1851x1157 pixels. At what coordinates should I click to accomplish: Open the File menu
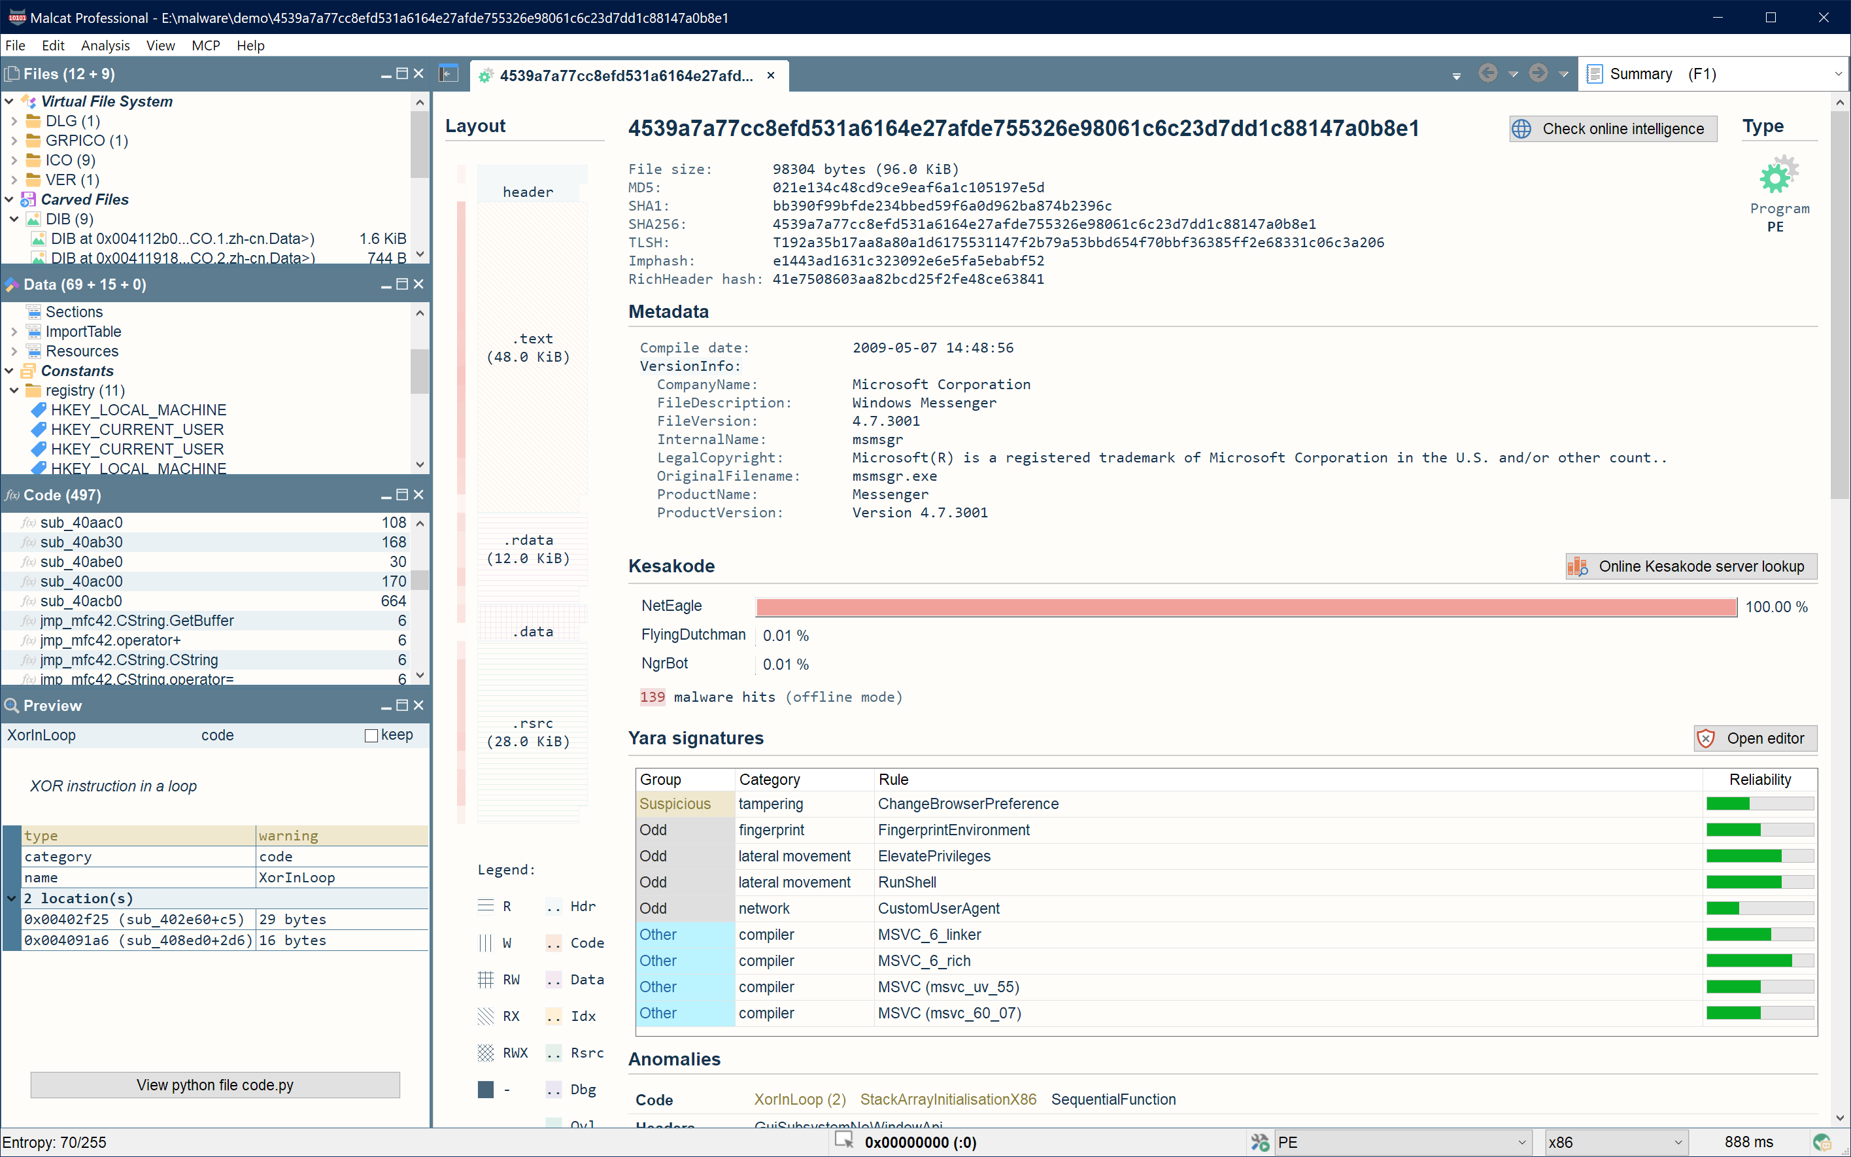(x=15, y=45)
